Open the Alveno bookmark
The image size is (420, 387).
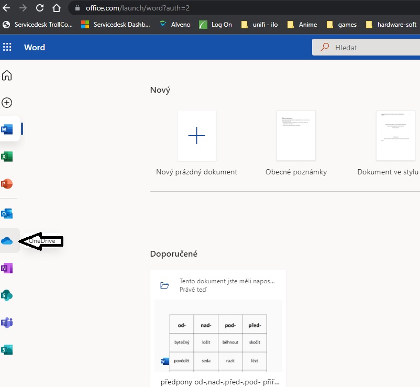(175, 25)
